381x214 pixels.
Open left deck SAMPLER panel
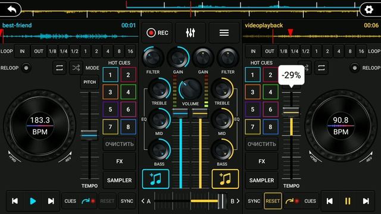pos(119,180)
